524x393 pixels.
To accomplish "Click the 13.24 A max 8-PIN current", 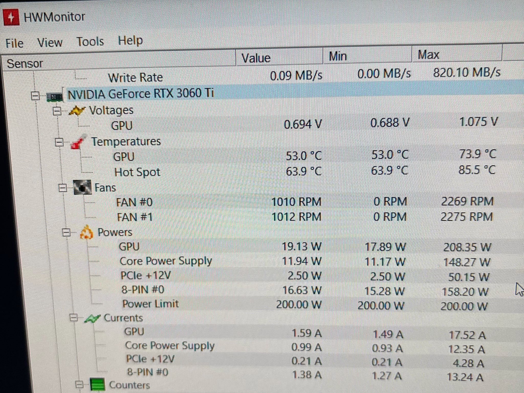I will pos(465,377).
